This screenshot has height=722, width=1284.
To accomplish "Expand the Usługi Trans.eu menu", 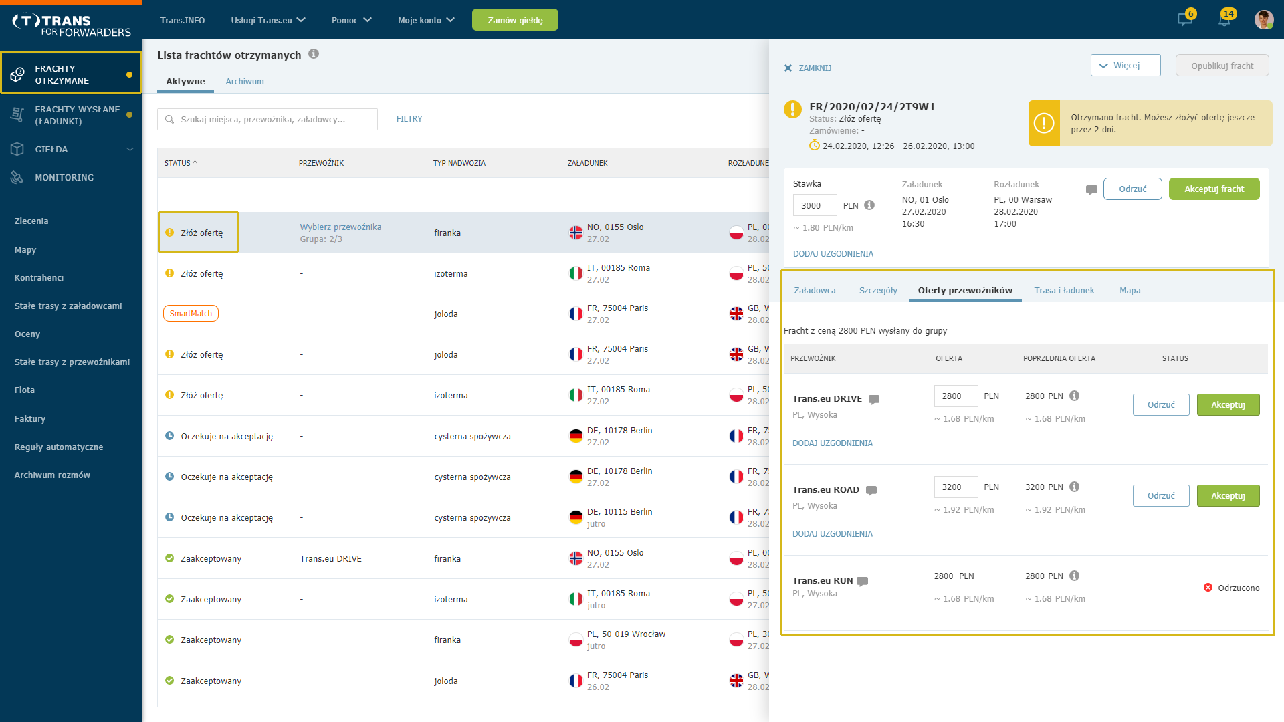I will click(268, 20).
